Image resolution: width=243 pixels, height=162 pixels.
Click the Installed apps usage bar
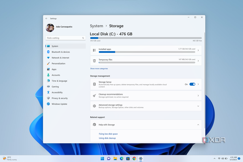[147, 52]
